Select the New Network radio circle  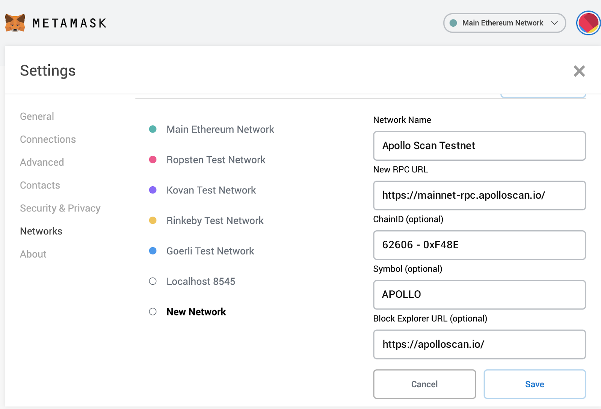tap(153, 312)
